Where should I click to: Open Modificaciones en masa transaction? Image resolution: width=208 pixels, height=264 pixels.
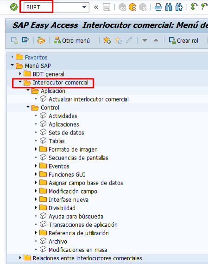78,250
